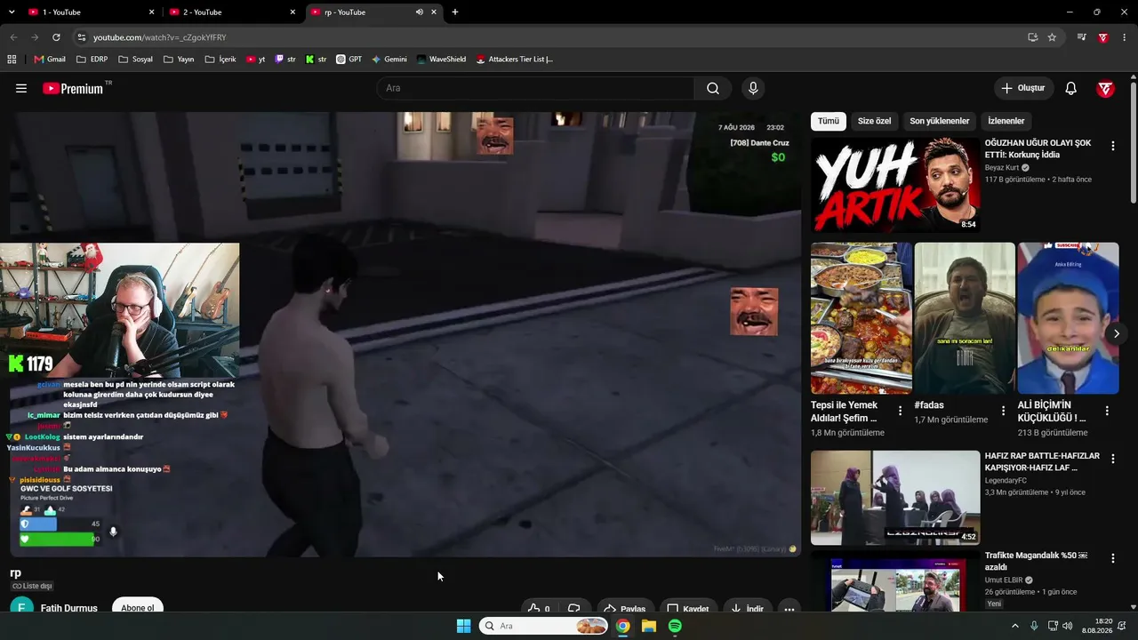This screenshot has height=640, width=1138.
Task: Launch Spotify from the taskbar
Action: pyautogui.click(x=675, y=626)
